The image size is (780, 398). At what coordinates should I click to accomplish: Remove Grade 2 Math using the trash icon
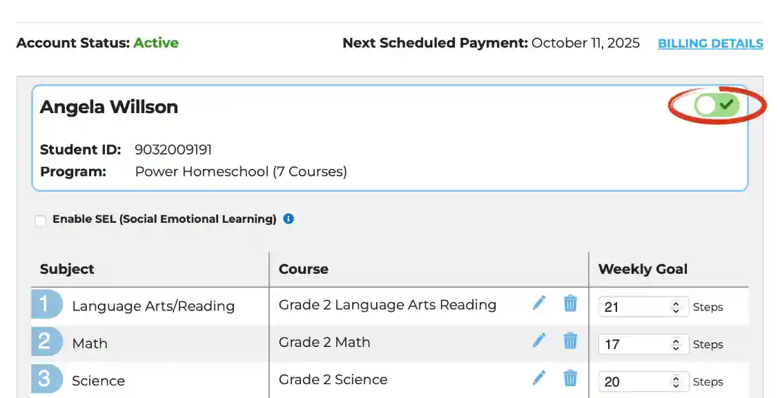pyautogui.click(x=570, y=340)
